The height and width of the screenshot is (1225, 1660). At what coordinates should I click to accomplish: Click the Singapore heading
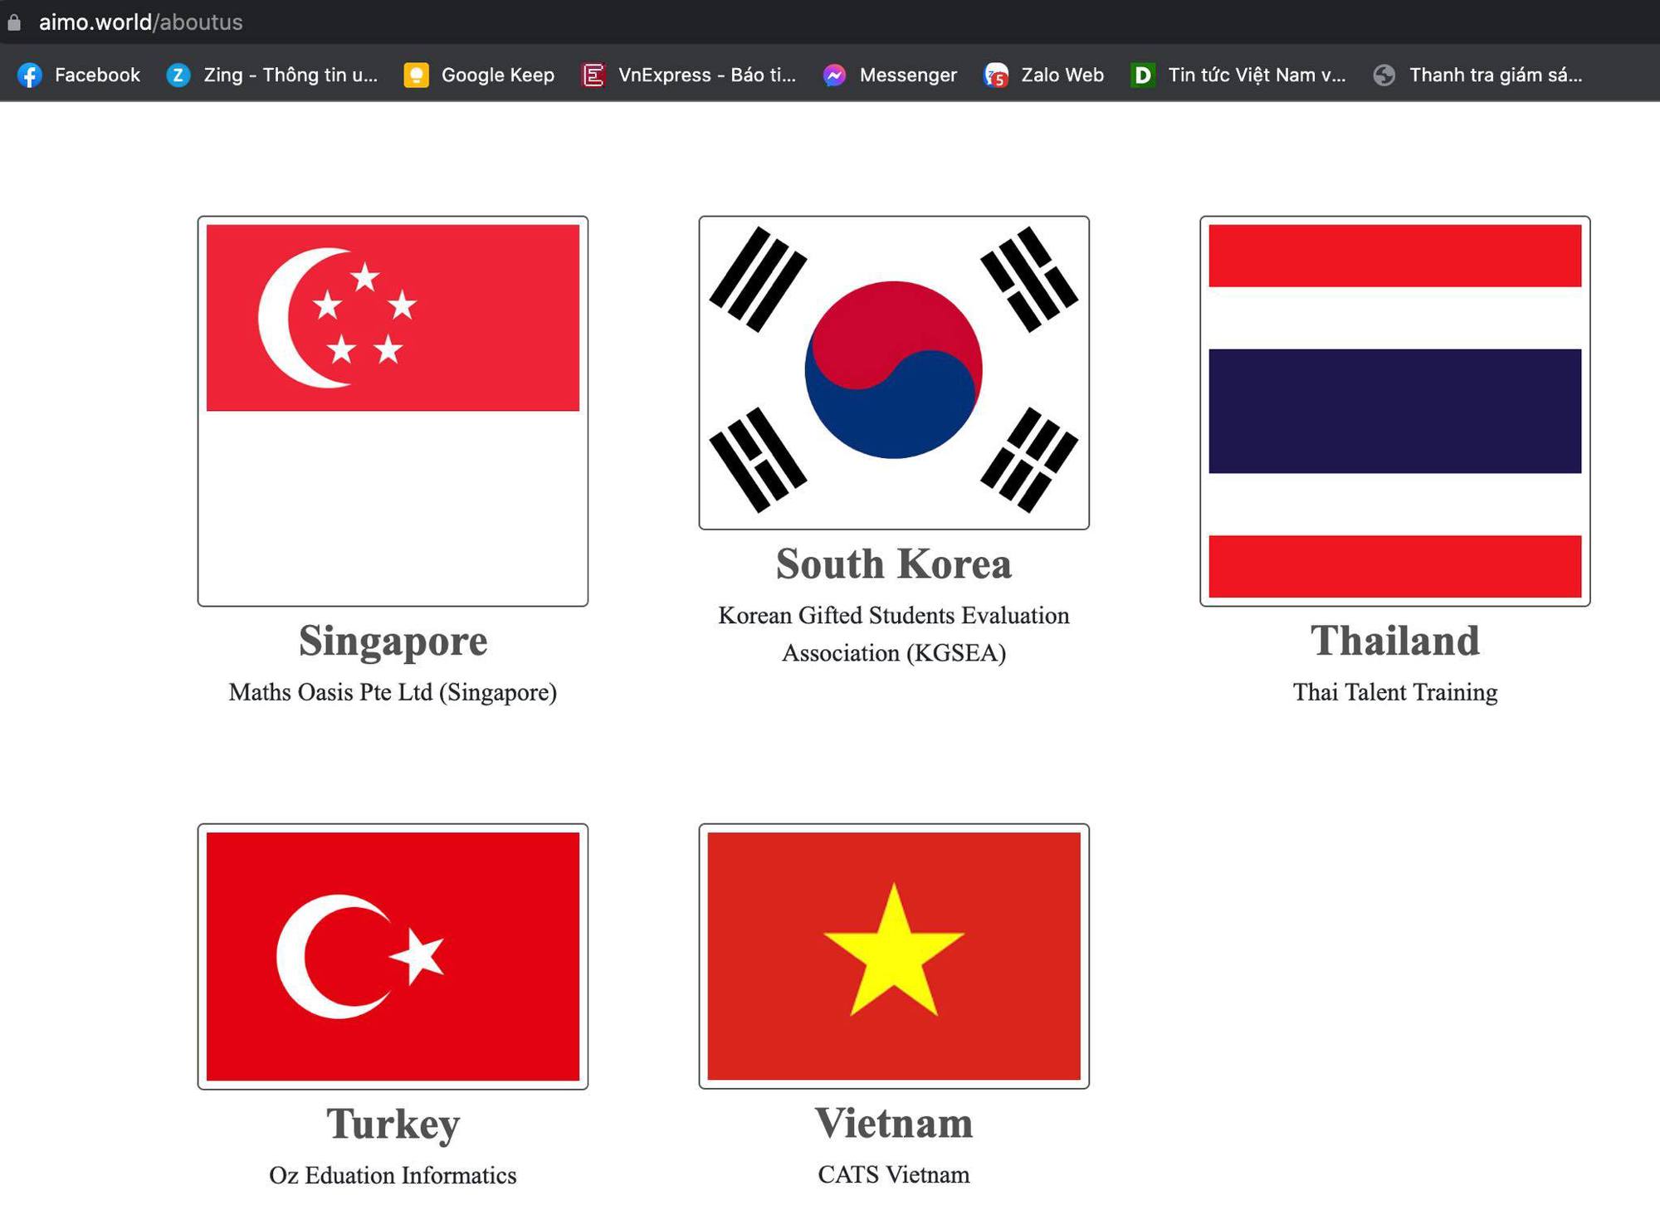point(393,641)
